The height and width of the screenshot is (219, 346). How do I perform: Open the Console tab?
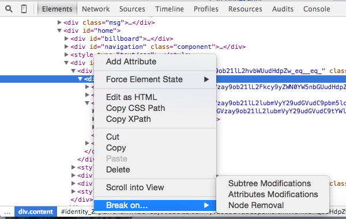pyautogui.click(x=317, y=9)
